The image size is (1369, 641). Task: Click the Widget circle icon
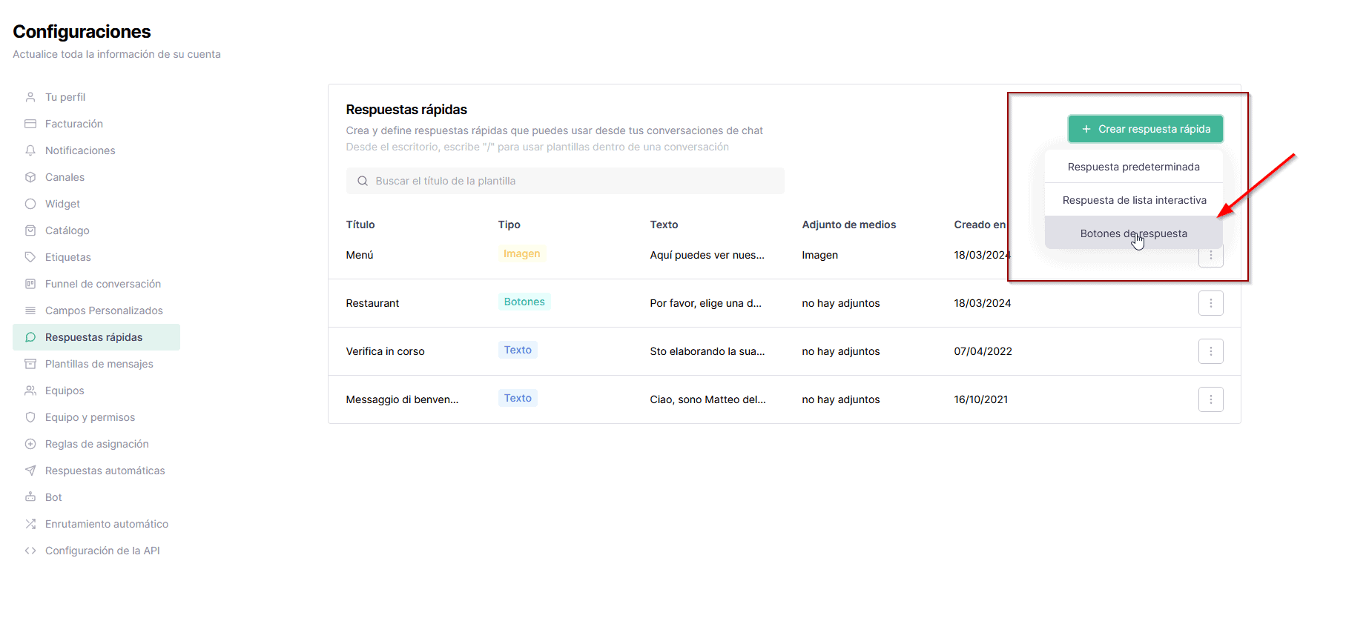coord(30,204)
